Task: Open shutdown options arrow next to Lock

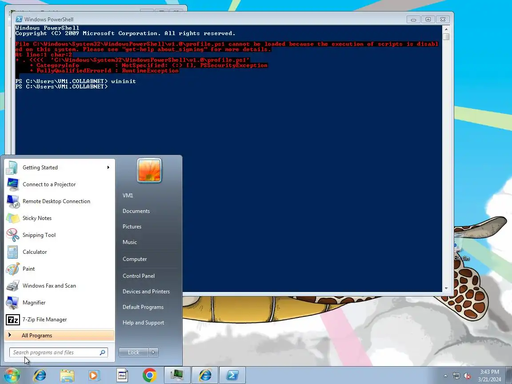Action: pyautogui.click(x=153, y=352)
